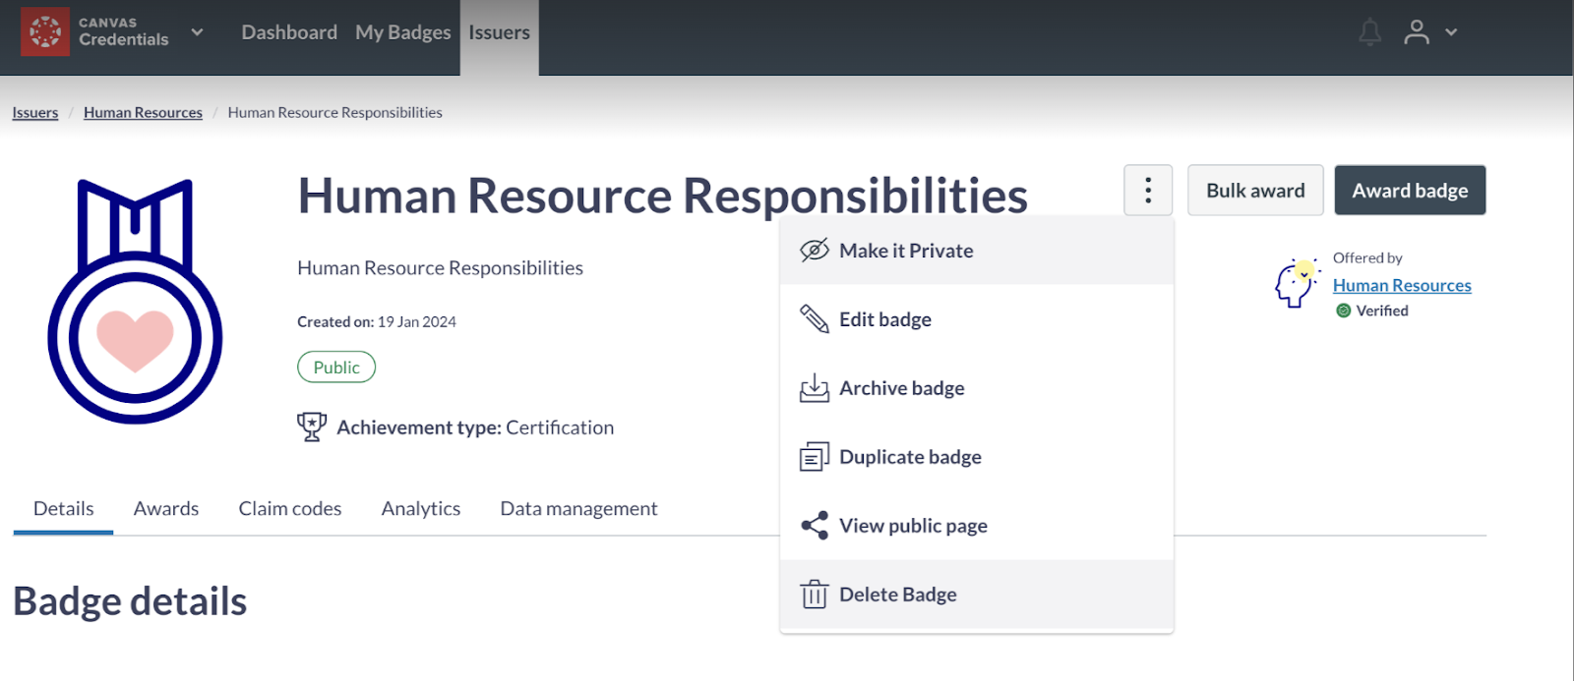Click the large Human Resource Responsibilities title
This screenshot has width=1574, height=681.
pos(663,196)
